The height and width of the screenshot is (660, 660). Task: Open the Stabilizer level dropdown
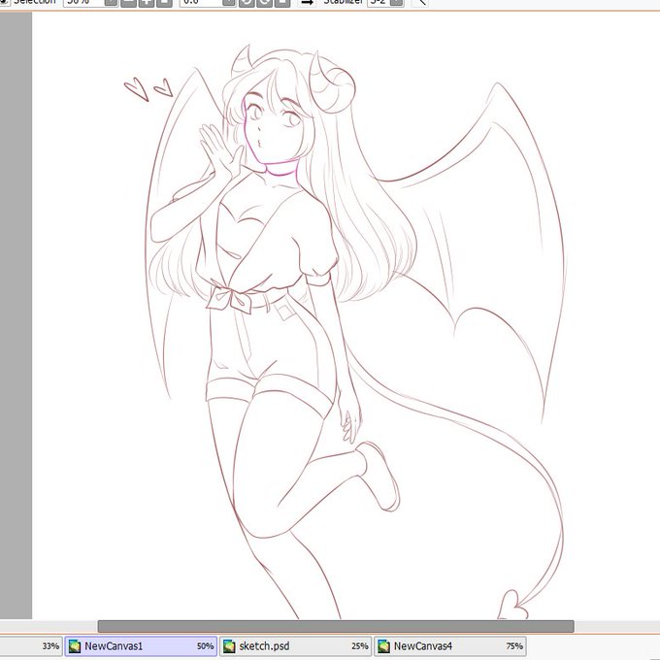(397, 3)
